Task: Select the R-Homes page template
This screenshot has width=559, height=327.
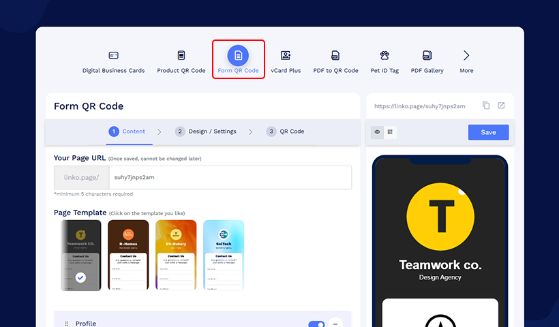Action: pyautogui.click(x=128, y=255)
